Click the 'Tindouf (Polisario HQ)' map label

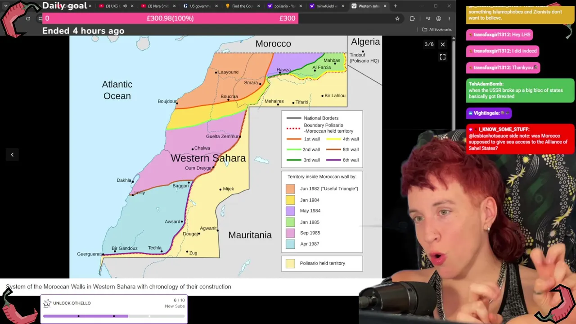tap(364, 58)
